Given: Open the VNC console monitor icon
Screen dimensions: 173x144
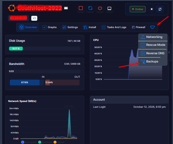Looking at the screenshot, I should point(109,8).
